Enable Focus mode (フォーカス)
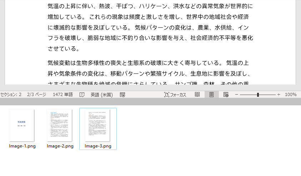 coord(175,95)
